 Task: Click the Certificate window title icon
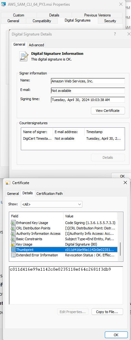8,183
